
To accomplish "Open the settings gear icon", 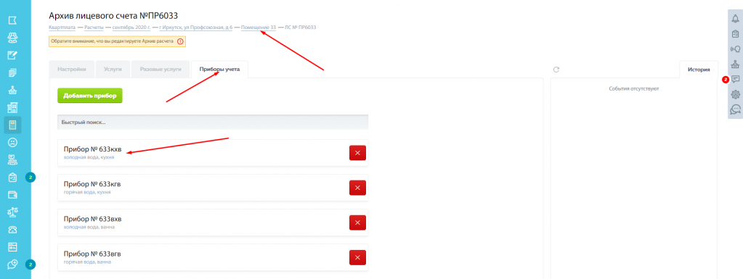I will (736, 94).
